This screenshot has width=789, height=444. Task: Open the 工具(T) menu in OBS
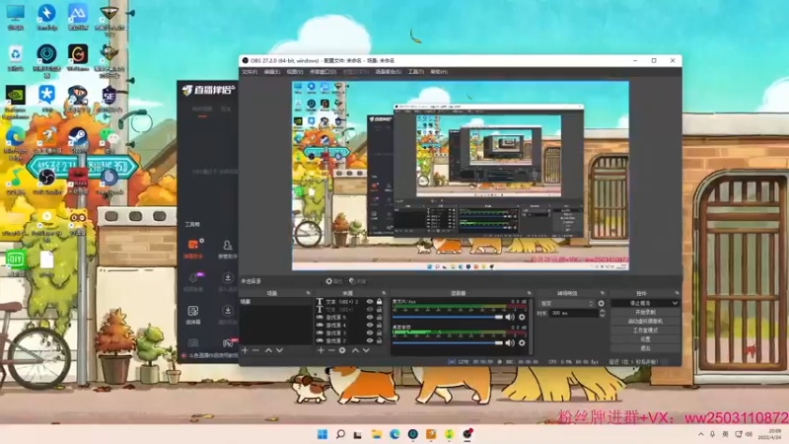pos(415,72)
